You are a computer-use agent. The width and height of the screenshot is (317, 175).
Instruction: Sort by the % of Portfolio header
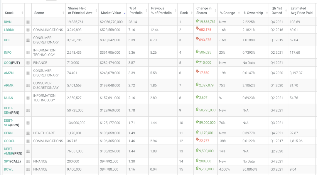click(x=138, y=11)
